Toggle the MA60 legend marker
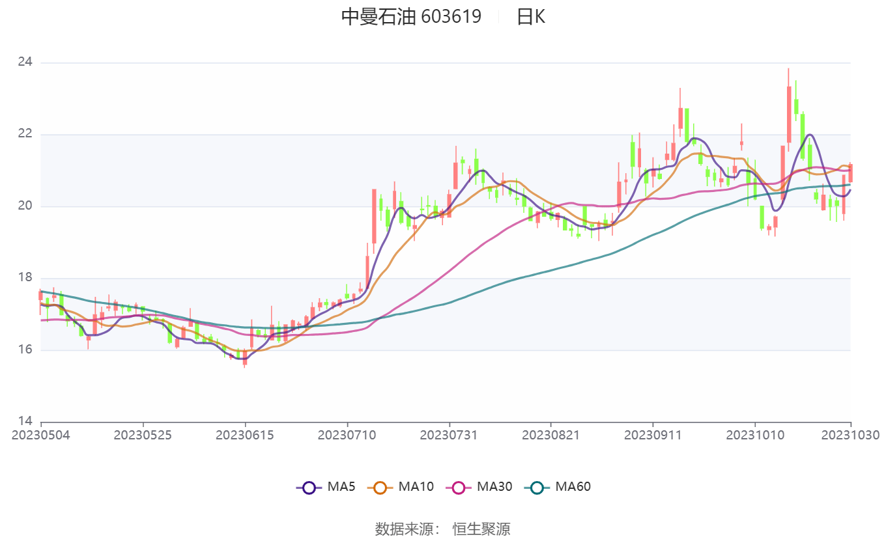Screen dimensions: 886x539 [537, 487]
